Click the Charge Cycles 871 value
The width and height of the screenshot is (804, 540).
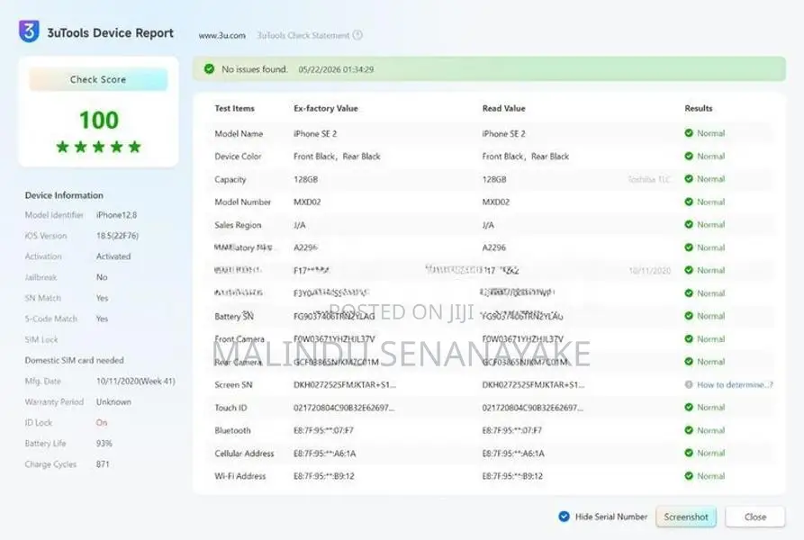point(103,464)
